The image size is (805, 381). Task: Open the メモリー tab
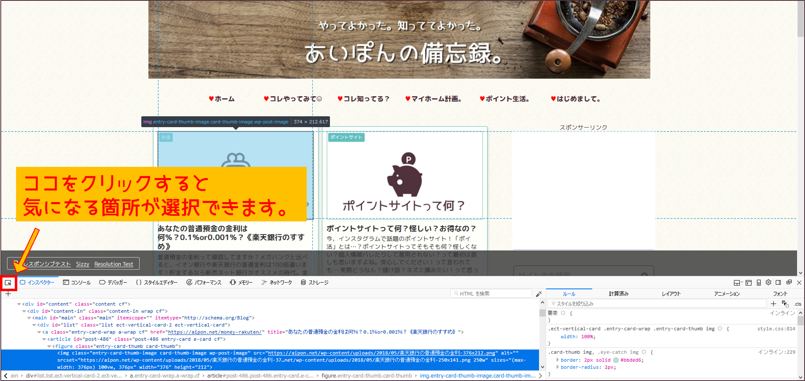pyautogui.click(x=241, y=283)
